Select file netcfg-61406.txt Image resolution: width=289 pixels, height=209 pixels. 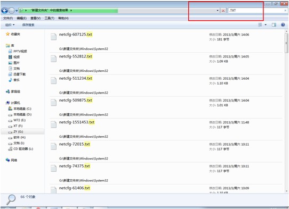75,188
